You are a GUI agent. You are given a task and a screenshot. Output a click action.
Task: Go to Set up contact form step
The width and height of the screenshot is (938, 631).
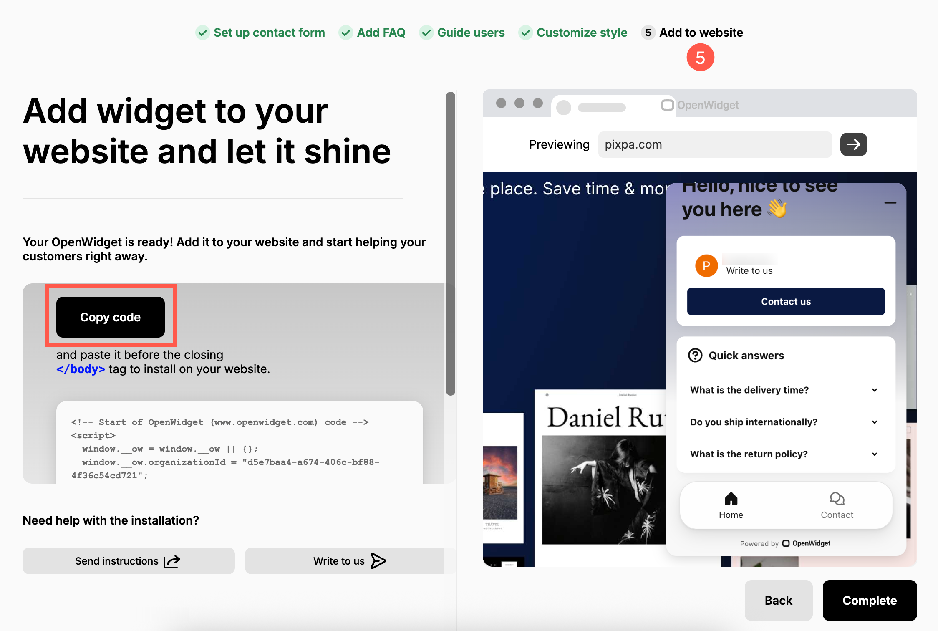[x=260, y=33]
